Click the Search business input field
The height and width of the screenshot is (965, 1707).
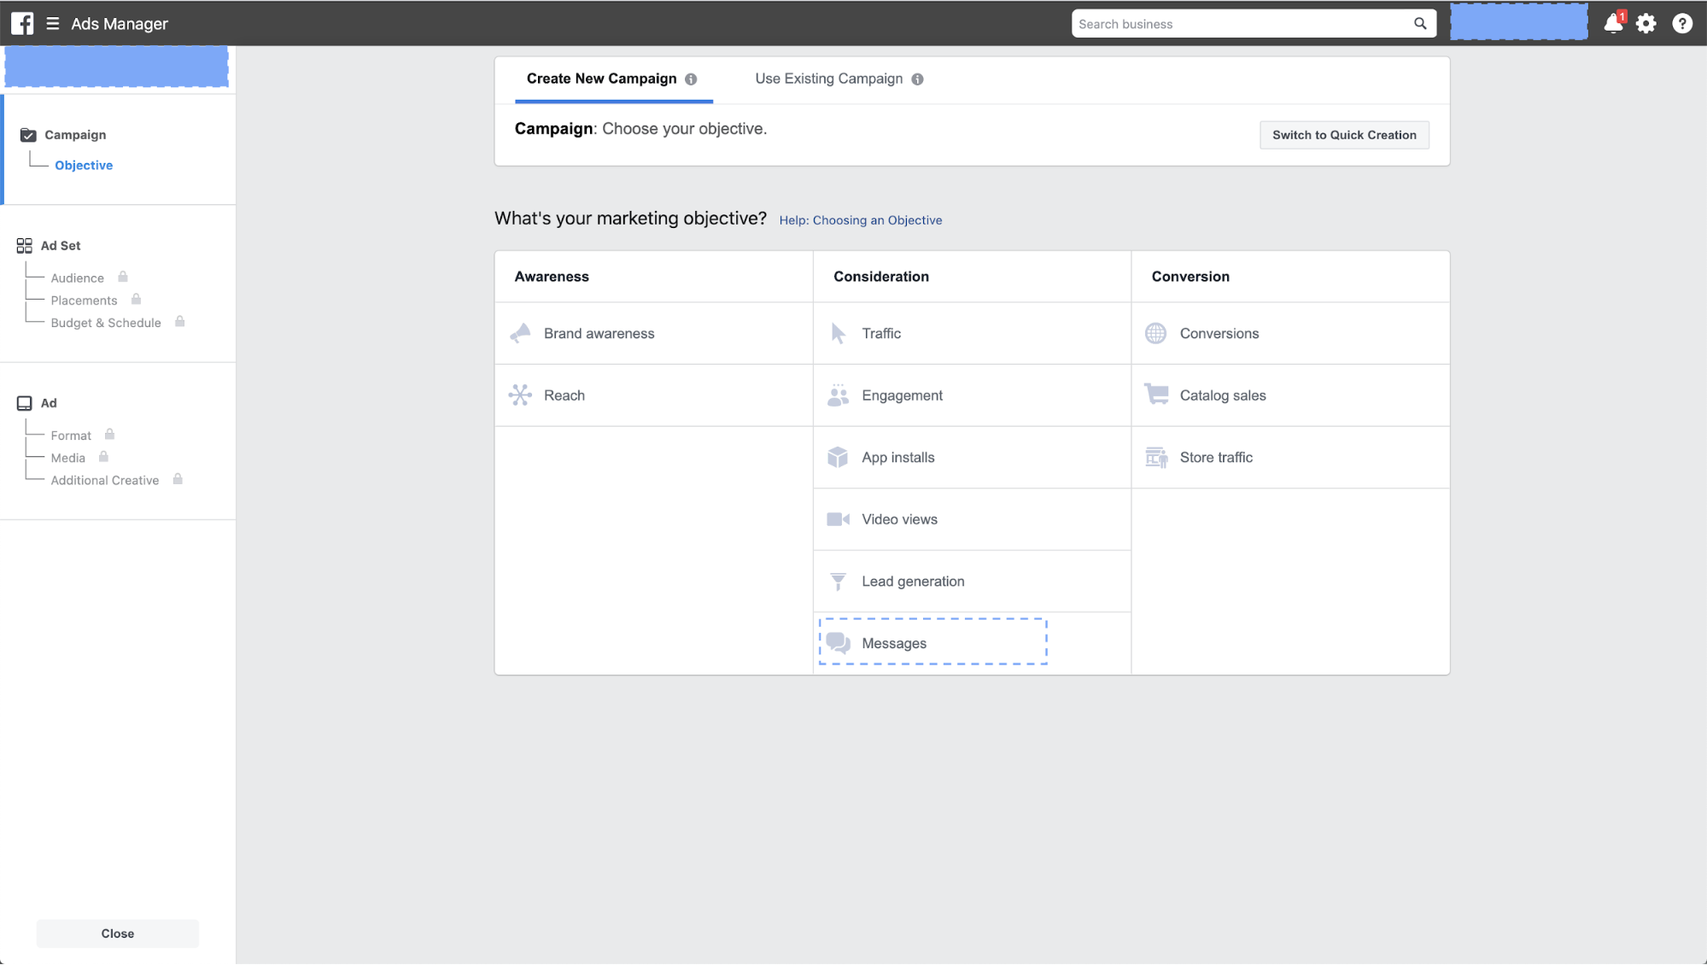[x=1242, y=24]
